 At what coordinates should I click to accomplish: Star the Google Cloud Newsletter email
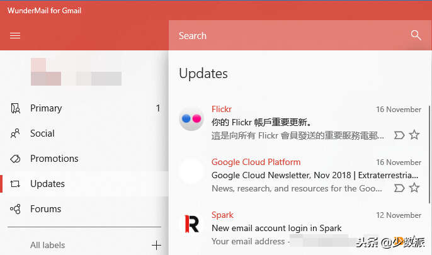(414, 188)
